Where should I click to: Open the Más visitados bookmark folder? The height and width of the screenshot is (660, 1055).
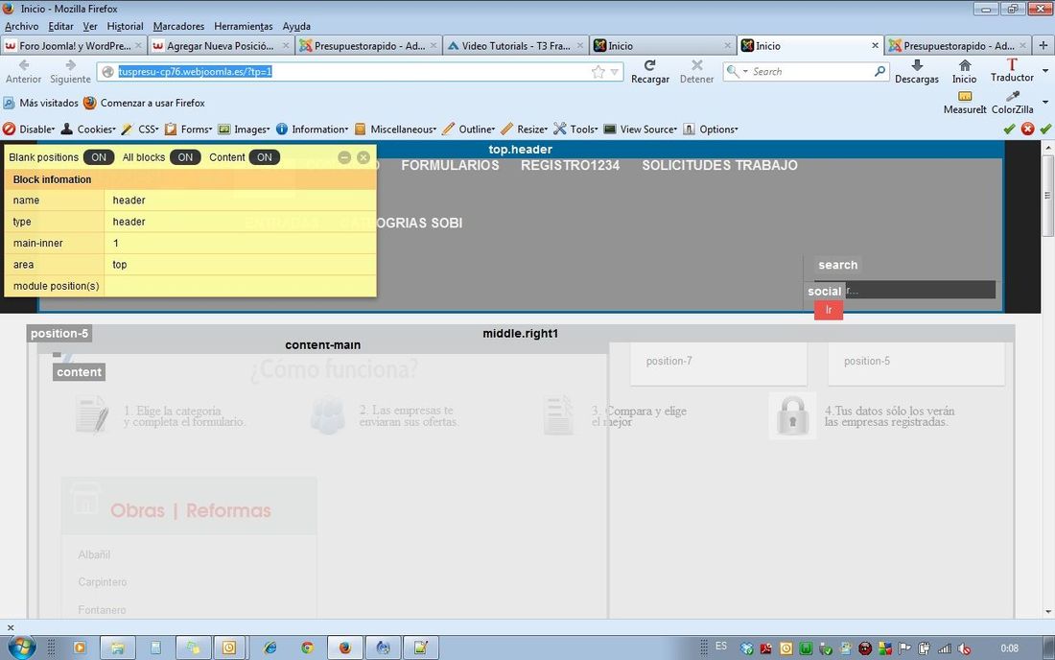[41, 103]
